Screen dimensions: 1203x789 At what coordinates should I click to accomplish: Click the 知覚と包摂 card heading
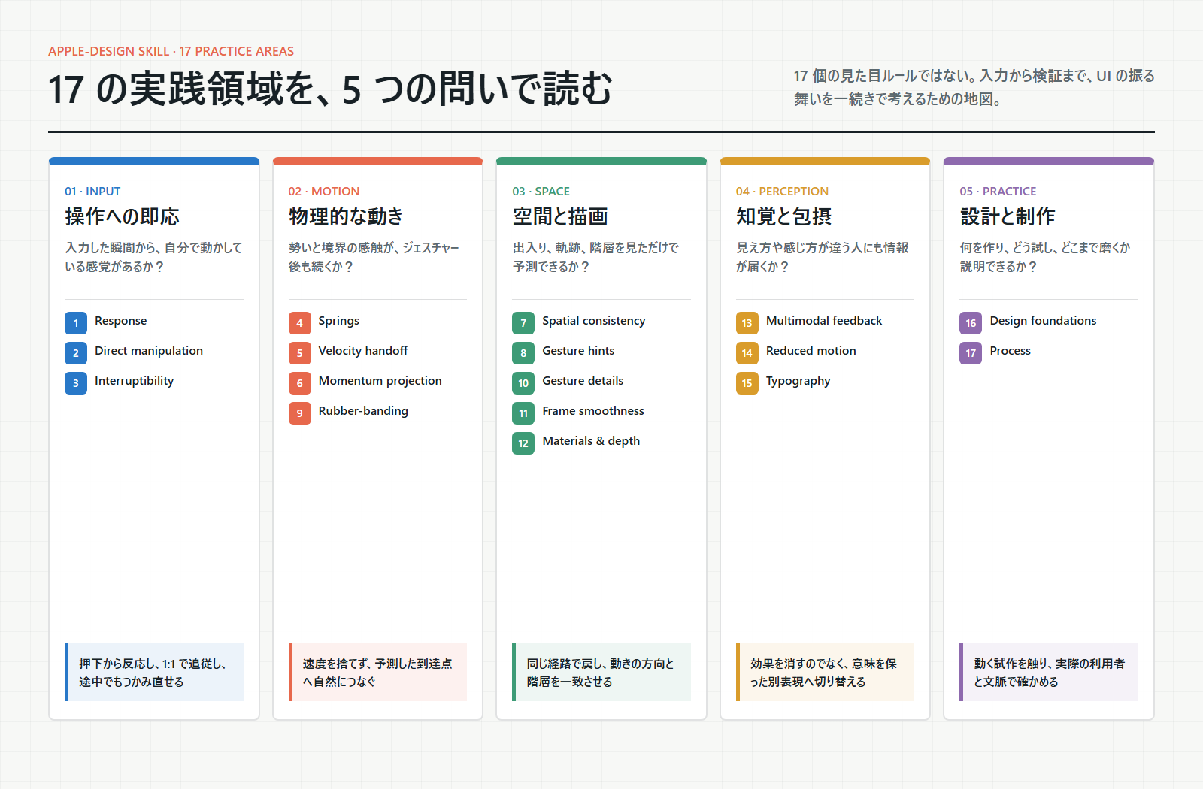784,216
